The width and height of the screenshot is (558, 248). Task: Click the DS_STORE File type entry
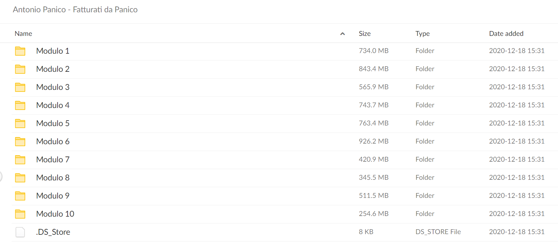point(438,232)
